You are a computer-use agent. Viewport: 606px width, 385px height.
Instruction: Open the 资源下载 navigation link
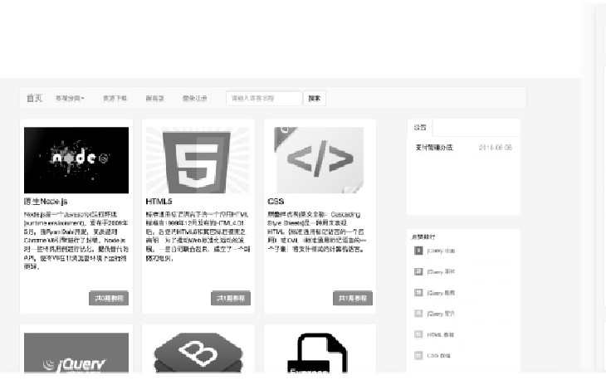[x=115, y=98]
